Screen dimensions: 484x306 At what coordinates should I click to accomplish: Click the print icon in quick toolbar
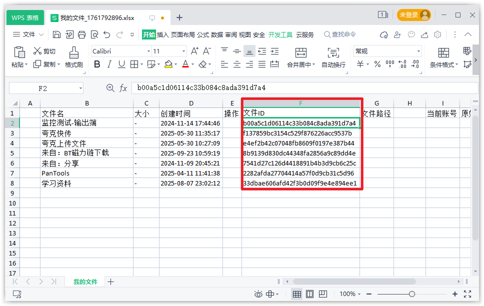click(81, 34)
